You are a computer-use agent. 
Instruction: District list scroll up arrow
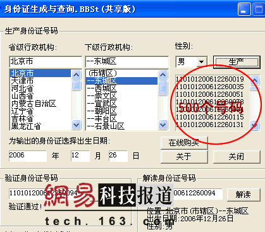pyautogui.click(x=163, y=75)
